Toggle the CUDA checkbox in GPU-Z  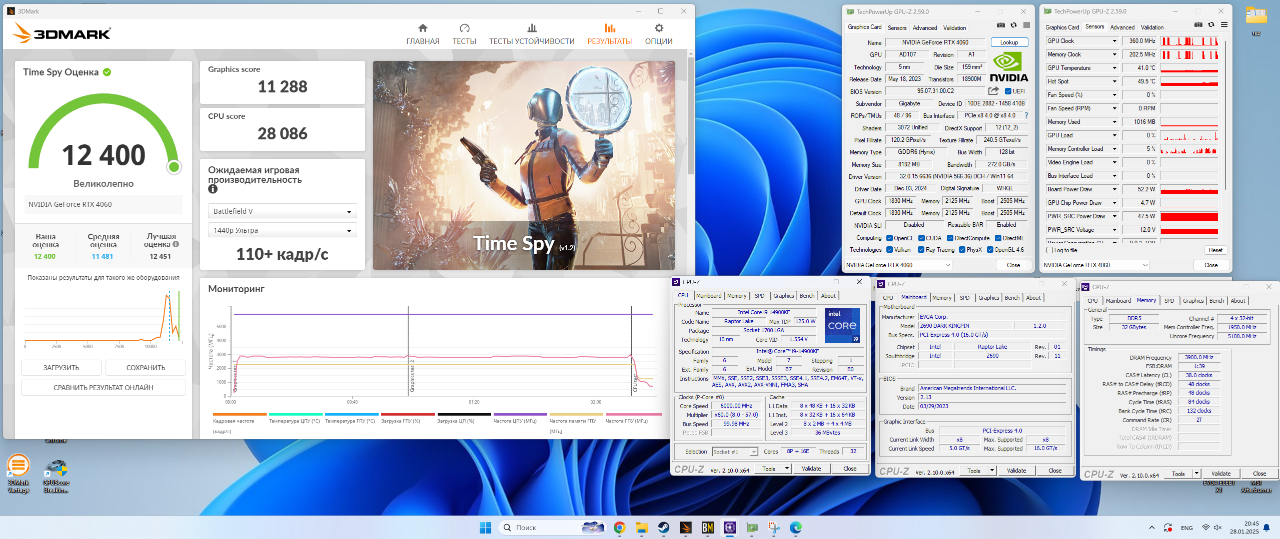921,238
